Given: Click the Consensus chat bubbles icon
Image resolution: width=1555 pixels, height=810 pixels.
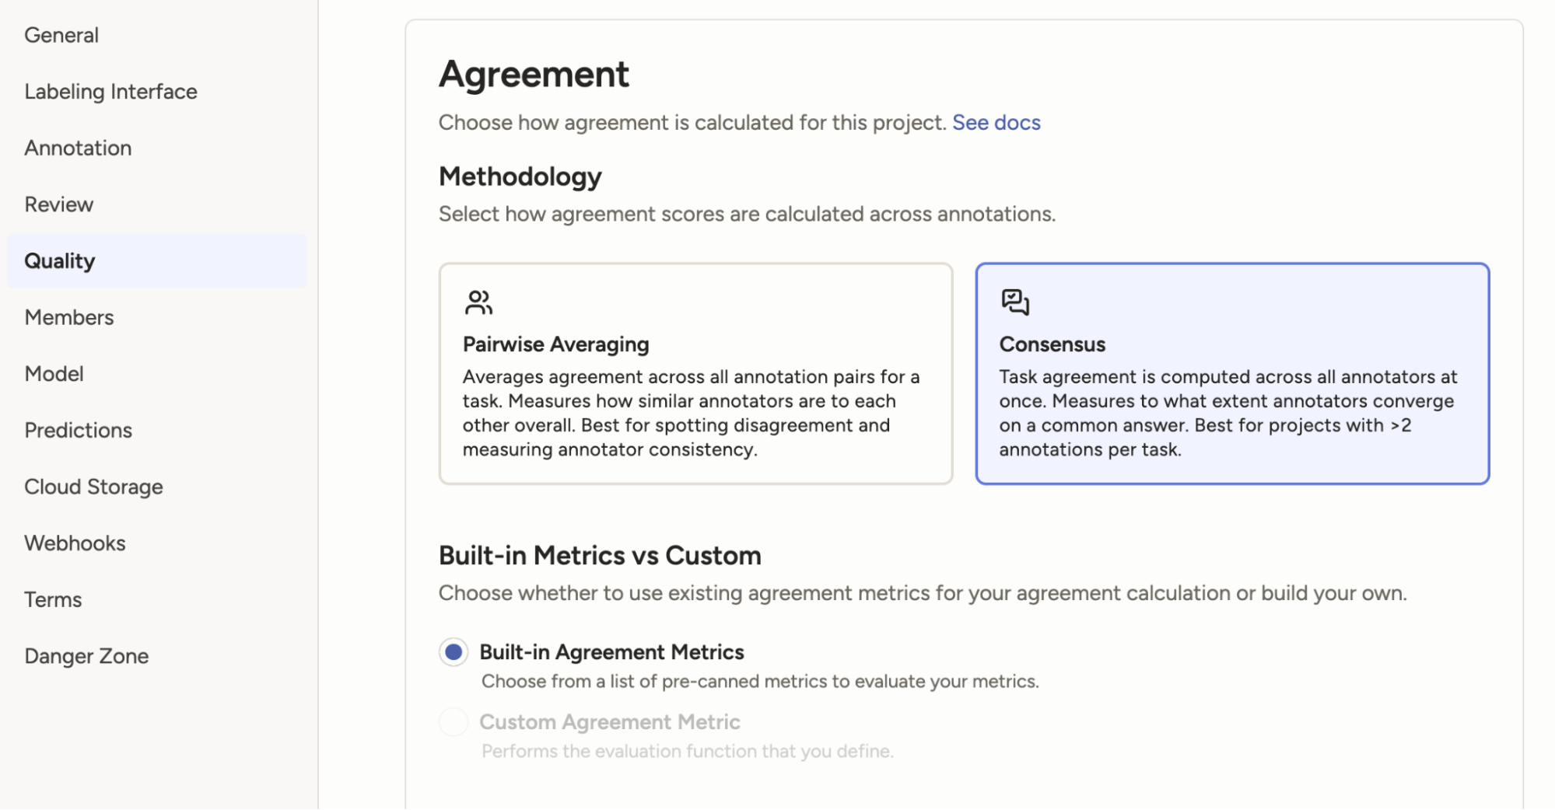Looking at the screenshot, I should 1015,302.
